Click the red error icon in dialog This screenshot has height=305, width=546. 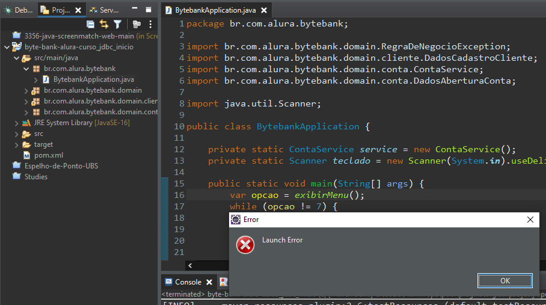(245, 245)
